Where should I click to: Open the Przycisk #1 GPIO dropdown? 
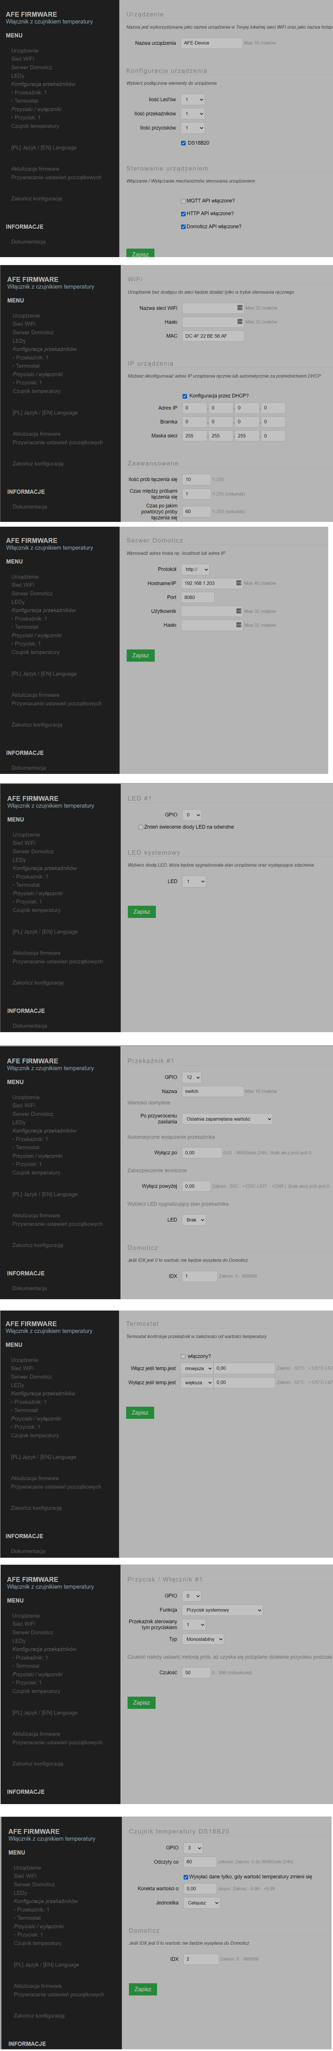coord(192,1595)
